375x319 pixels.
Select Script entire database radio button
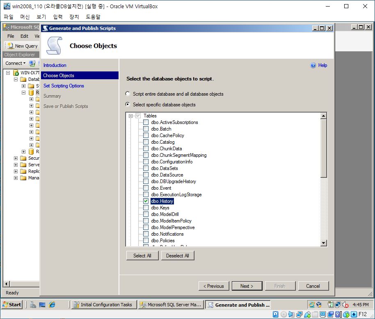coord(128,94)
